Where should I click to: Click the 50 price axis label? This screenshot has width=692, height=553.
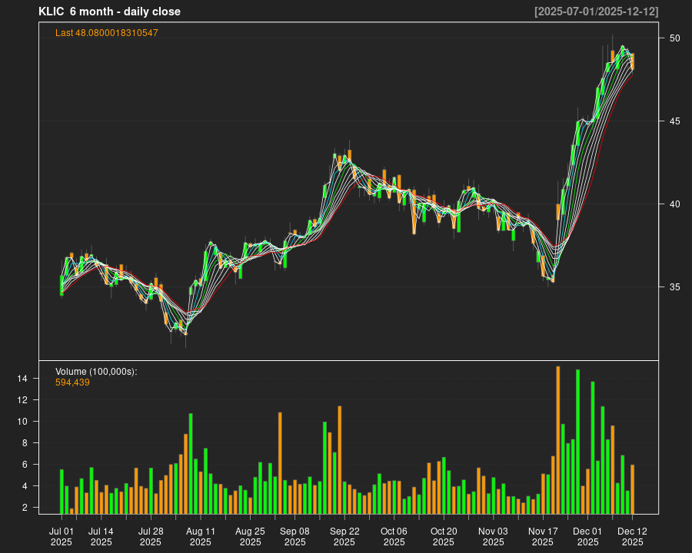tap(674, 38)
